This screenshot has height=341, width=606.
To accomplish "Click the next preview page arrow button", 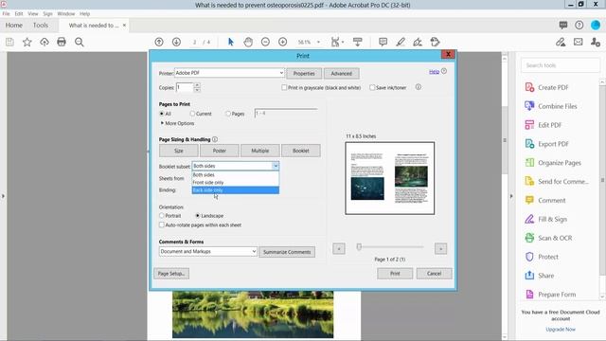I will click(440, 248).
